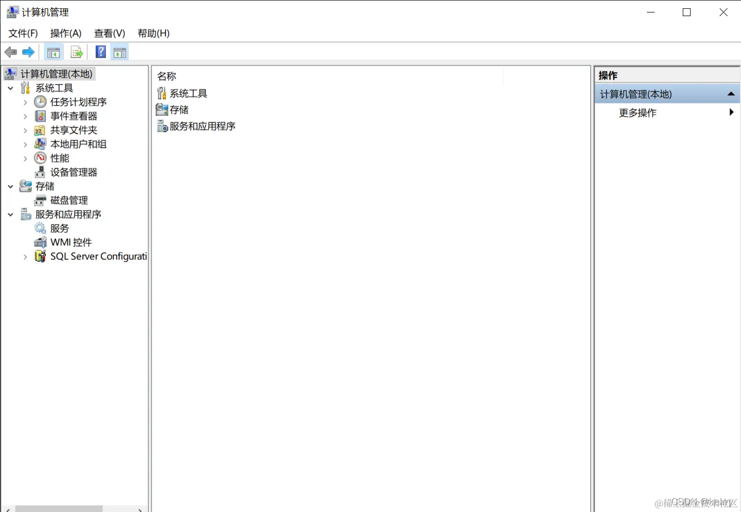Click the 计算机管理(本地) root node icon

coord(10,74)
